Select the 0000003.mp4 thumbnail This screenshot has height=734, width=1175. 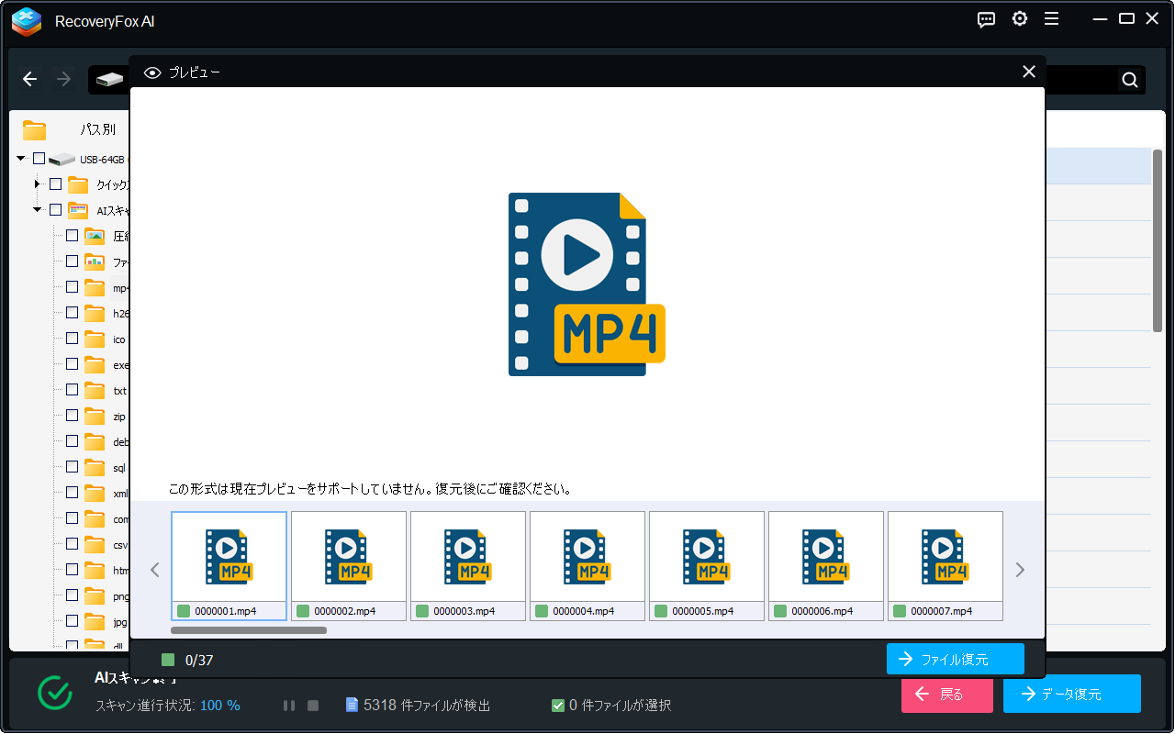click(468, 566)
